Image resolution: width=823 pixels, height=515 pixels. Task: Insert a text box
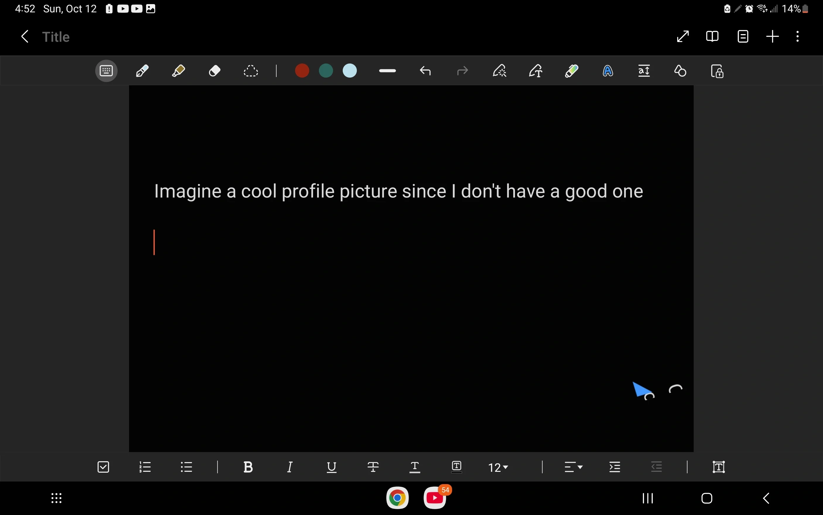coord(719,467)
